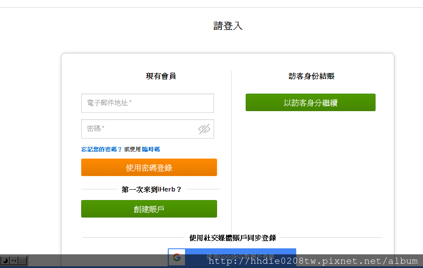Screen dimensions: 423x268
Task: Choose the 臨時碼 temporary code link
Action: coord(151,149)
